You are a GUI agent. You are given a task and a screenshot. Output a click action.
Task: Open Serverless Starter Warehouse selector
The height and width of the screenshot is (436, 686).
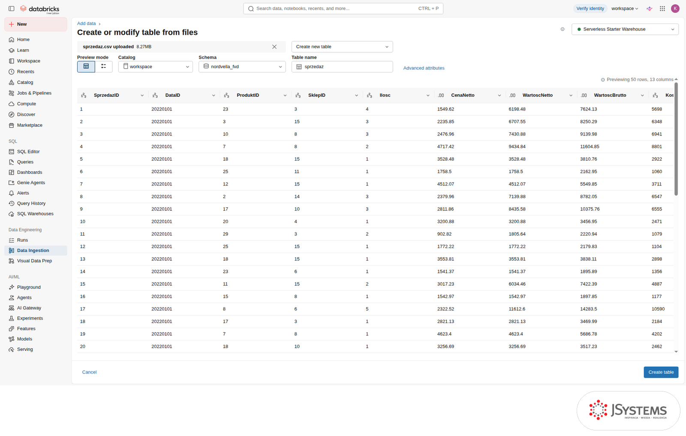[x=625, y=29]
